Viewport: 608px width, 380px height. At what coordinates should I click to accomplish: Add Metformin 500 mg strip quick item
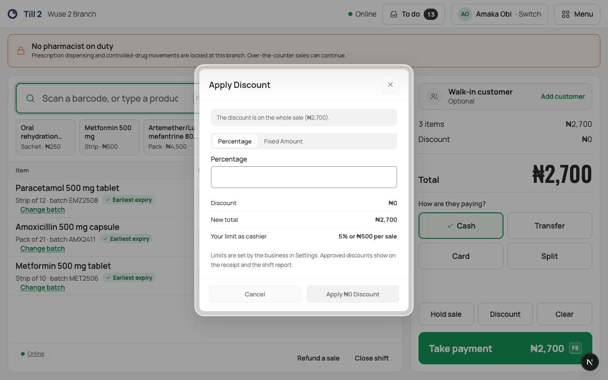(x=109, y=137)
